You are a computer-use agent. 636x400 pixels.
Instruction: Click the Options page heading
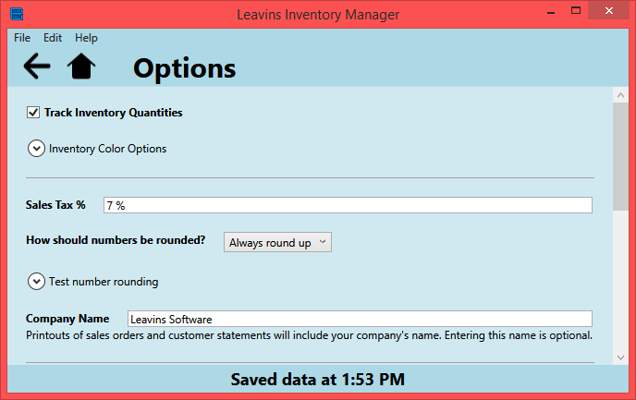coord(185,68)
